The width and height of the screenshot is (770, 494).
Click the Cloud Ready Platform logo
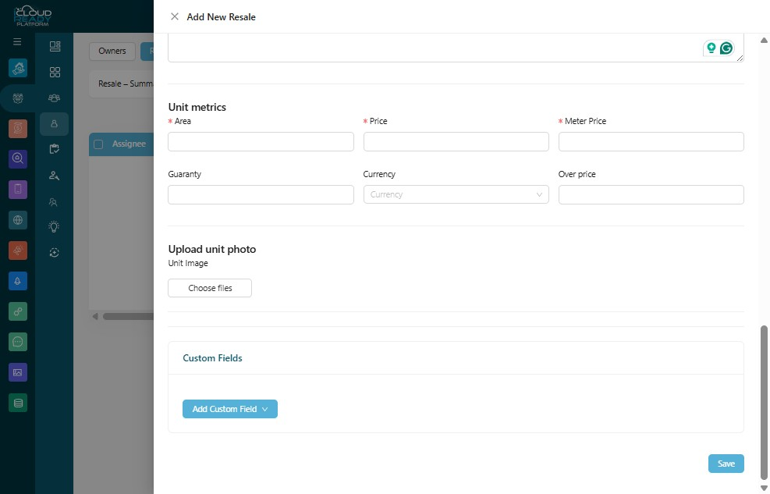click(x=32, y=16)
